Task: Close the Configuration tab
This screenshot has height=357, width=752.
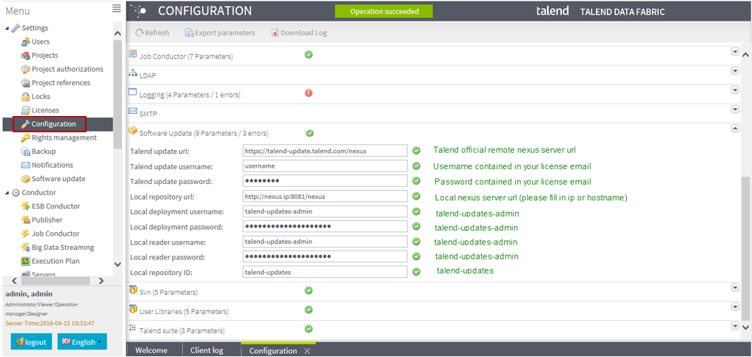Action: click(x=307, y=351)
